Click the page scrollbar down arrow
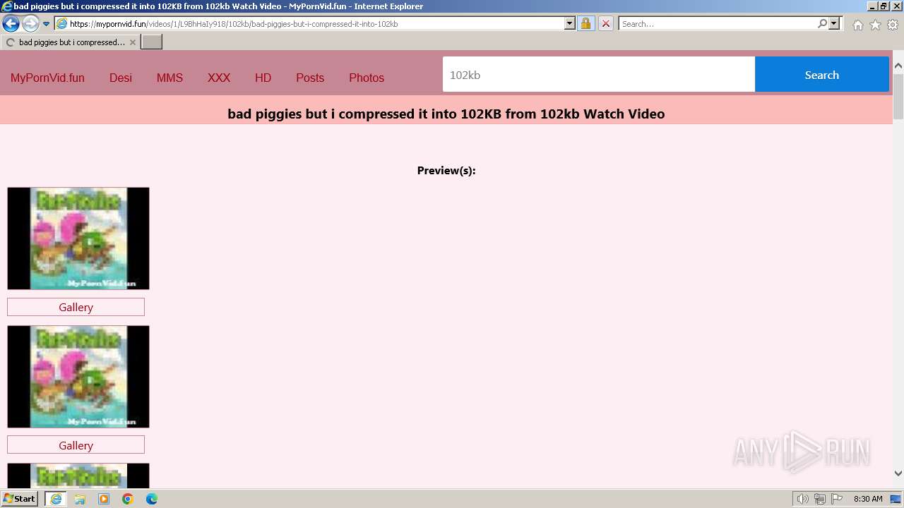 tap(898, 473)
